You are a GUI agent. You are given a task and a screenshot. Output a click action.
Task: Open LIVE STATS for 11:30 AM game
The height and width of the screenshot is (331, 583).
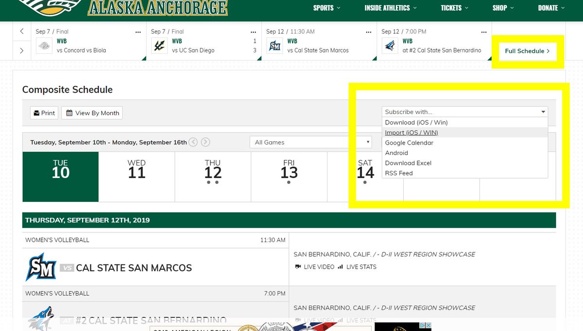tap(357, 267)
